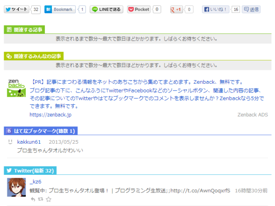Open the http://t.co/AwnQoqxrfS link in tweet
Viewport: 275px width, 206px height.
click(200, 190)
